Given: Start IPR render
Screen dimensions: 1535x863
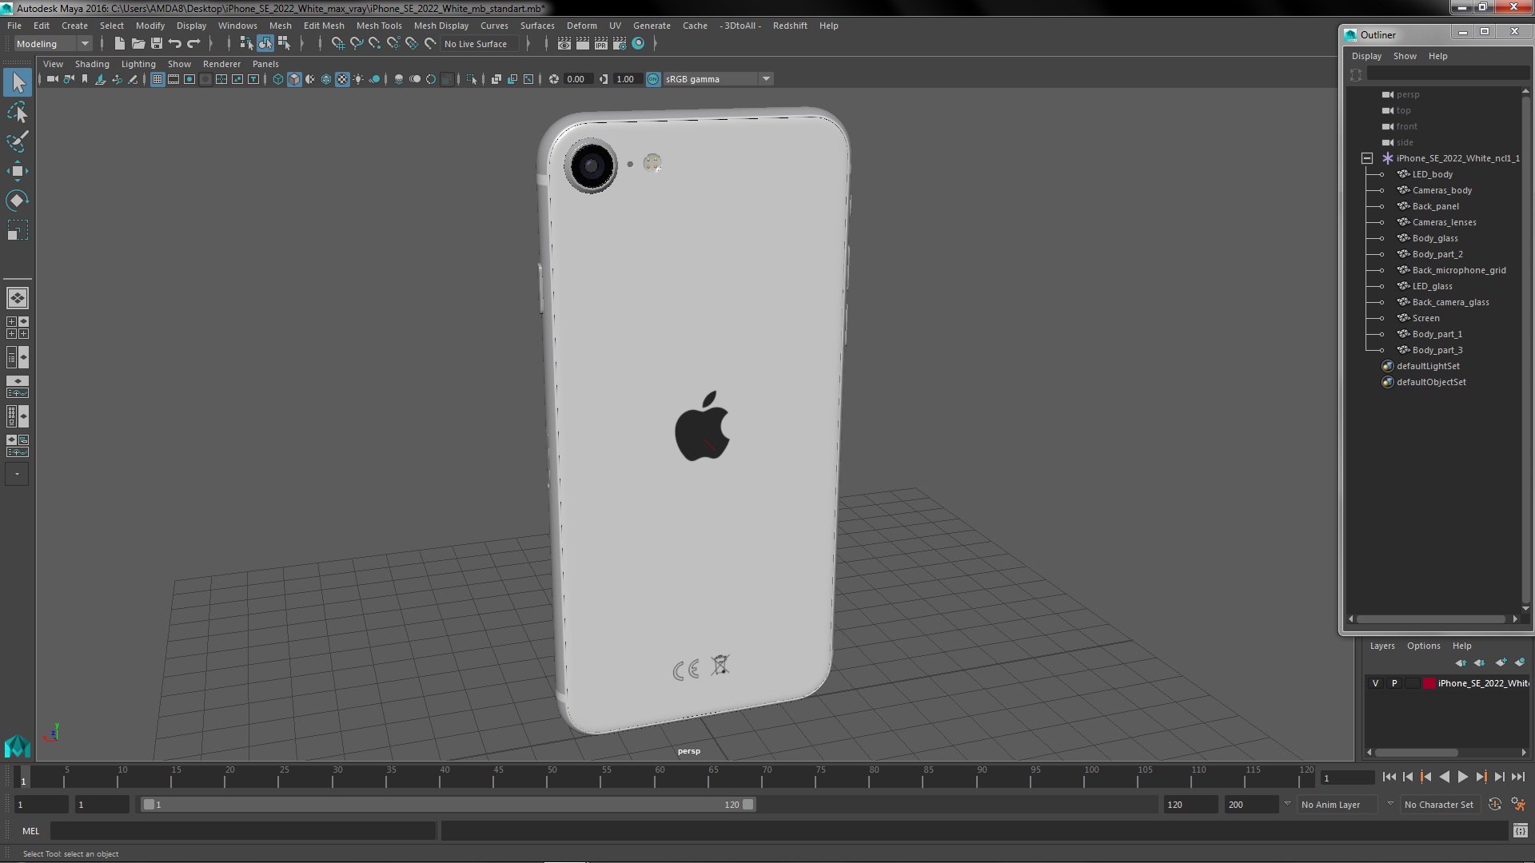Looking at the screenshot, I should coord(601,44).
